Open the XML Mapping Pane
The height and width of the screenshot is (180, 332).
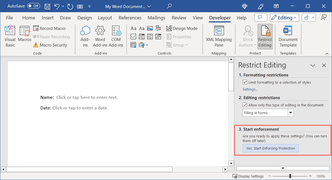point(219,36)
